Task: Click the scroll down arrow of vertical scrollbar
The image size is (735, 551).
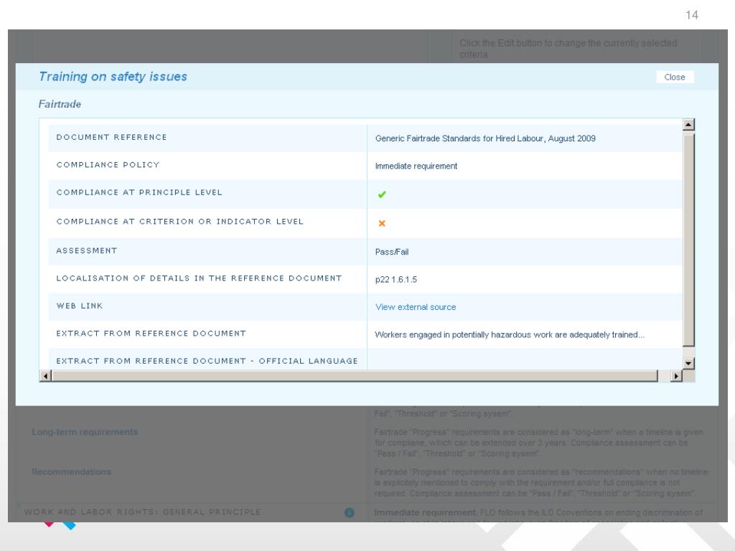Action: point(688,363)
